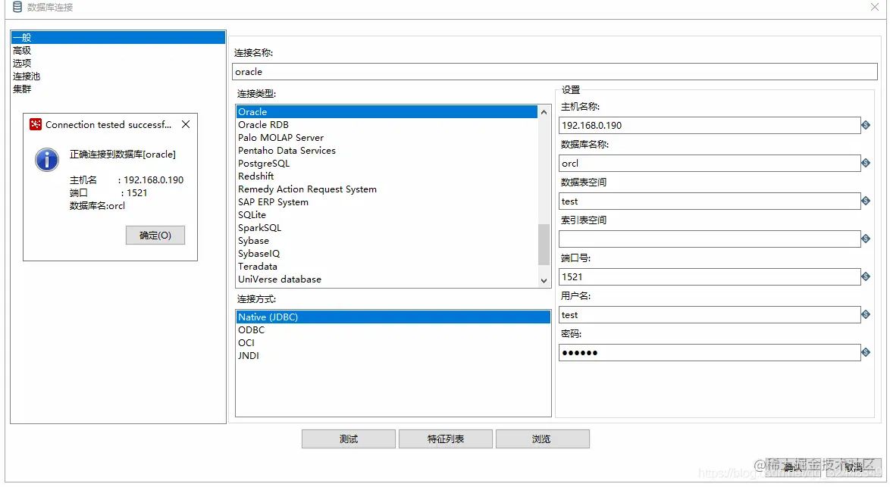Screen dimensions: 890x487
Task: Close the Connection tested successfully popup
Action: [186, 124]
